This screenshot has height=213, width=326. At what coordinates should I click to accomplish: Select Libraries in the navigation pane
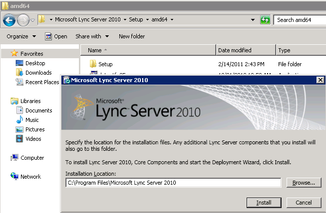30,101
